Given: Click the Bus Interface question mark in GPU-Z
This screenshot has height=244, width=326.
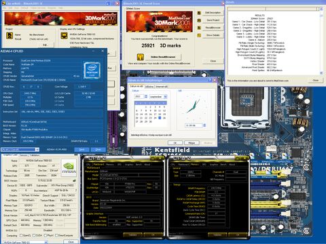Looking at the screenshot, I should click(x=76, y=190).
